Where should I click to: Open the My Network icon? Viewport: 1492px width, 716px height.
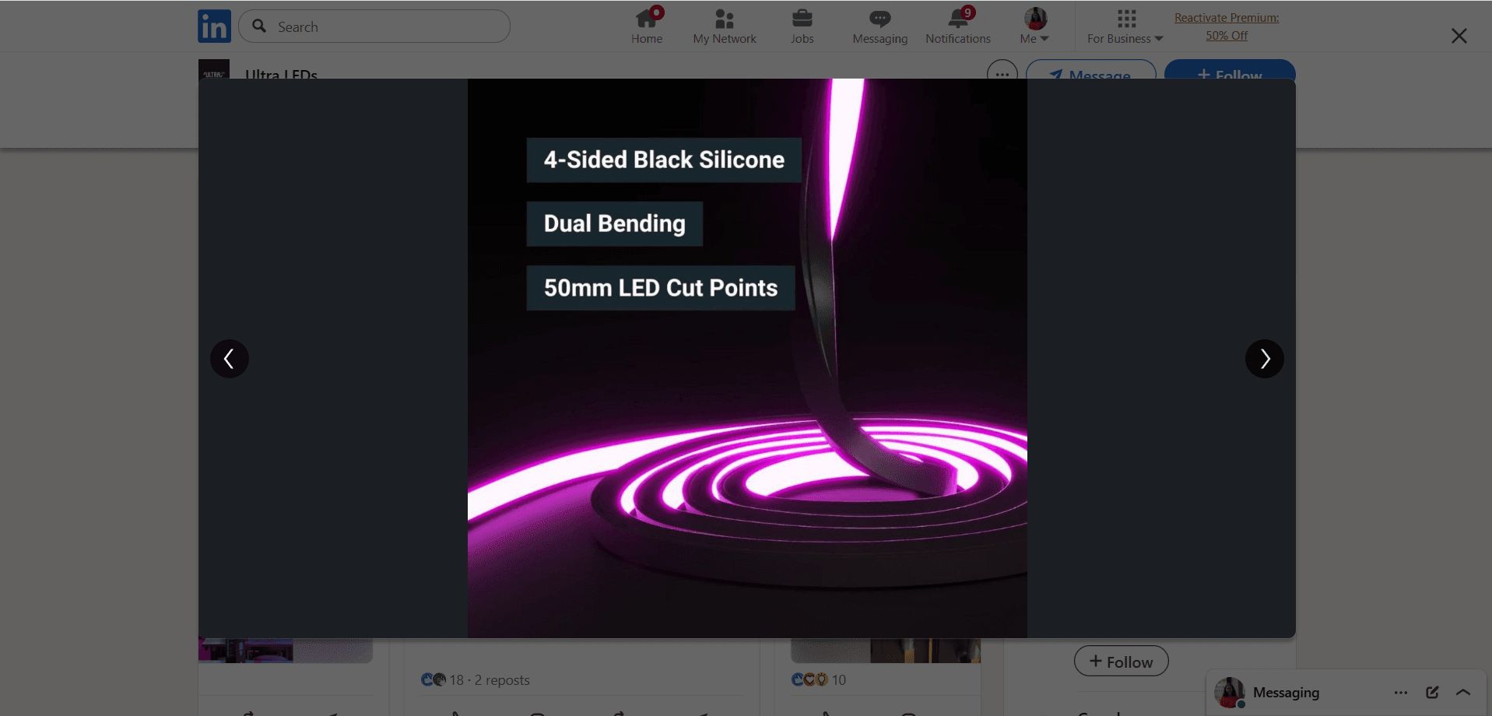point(724,17)
